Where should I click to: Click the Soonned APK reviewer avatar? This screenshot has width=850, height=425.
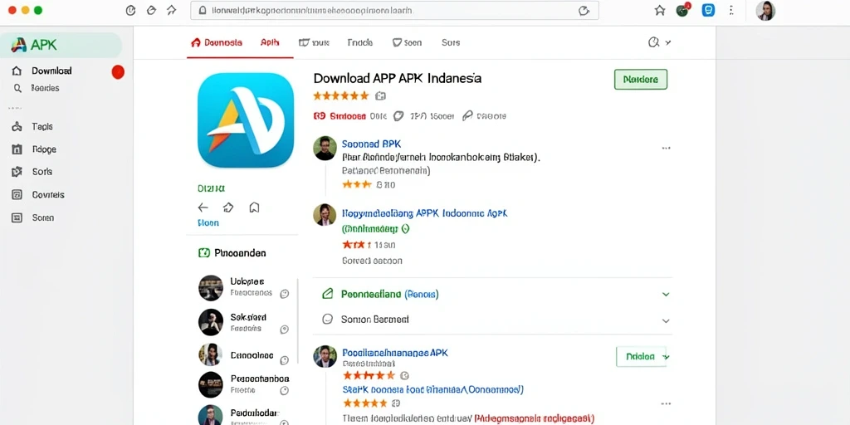coord(325,148)
